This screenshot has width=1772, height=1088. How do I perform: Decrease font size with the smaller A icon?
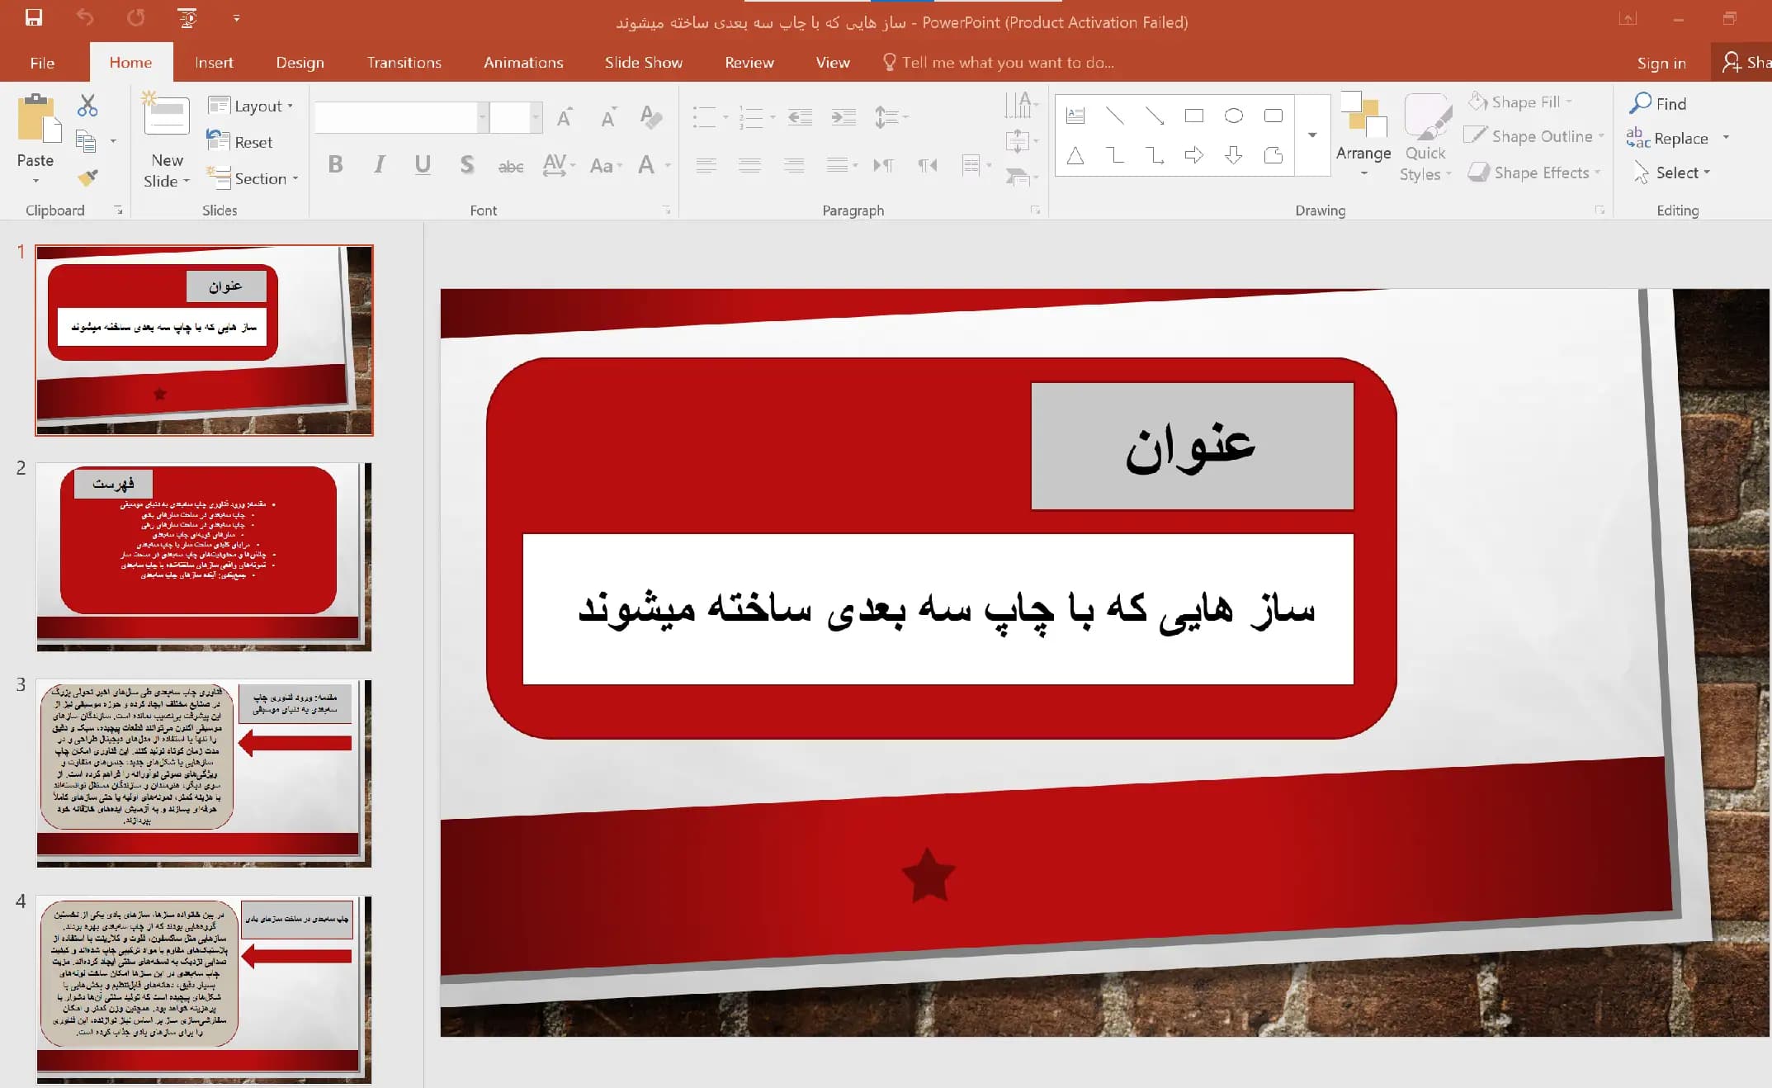pos(608,117)
